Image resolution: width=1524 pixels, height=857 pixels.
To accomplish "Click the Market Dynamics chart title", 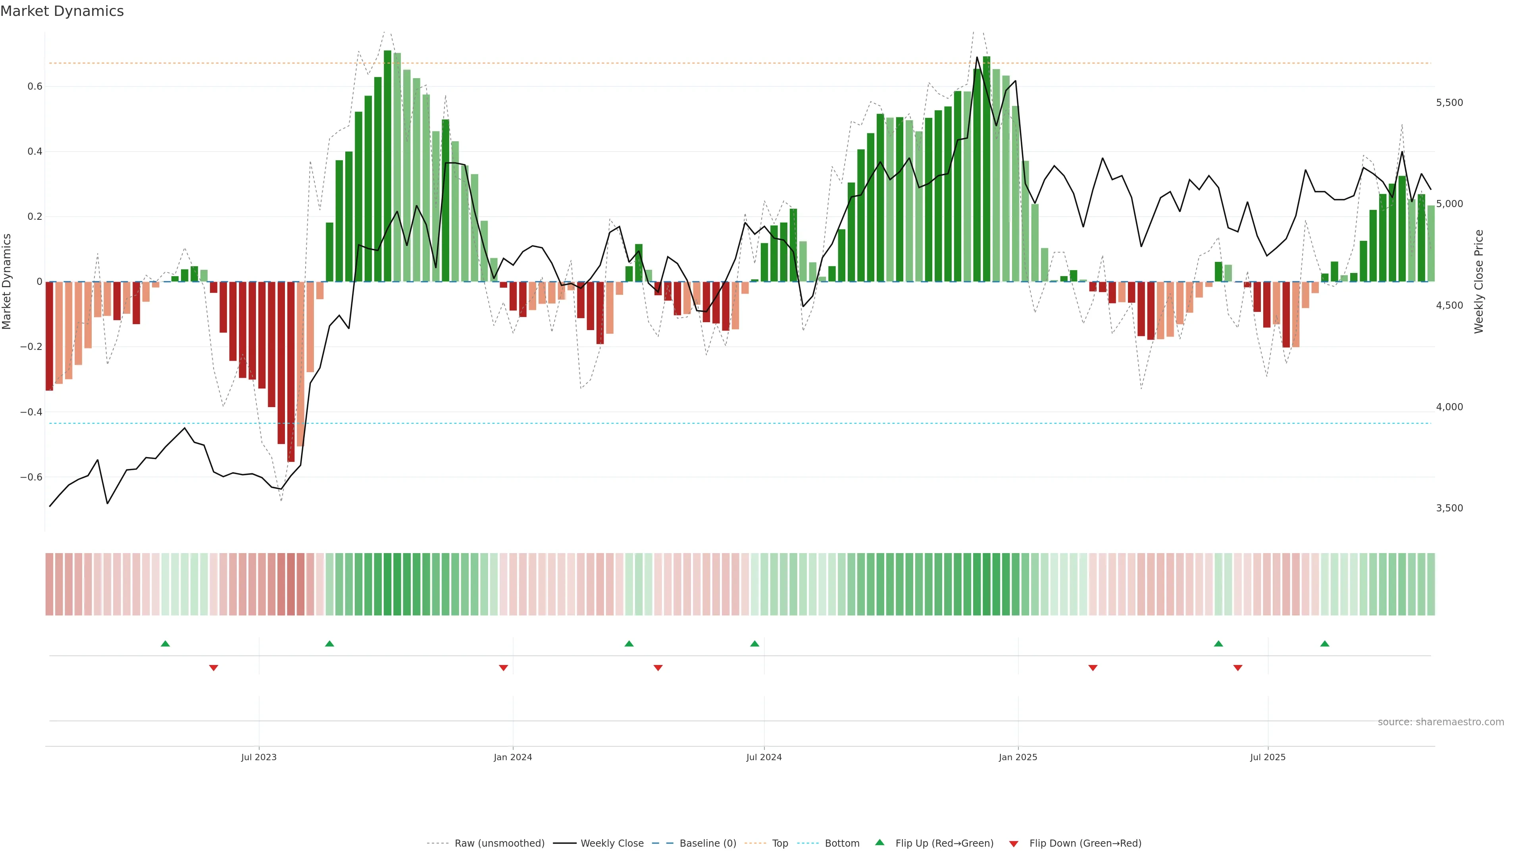I will point(62,11).
